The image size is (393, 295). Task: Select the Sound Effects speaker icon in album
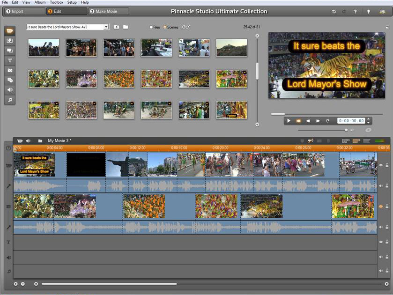coord(10,90)
